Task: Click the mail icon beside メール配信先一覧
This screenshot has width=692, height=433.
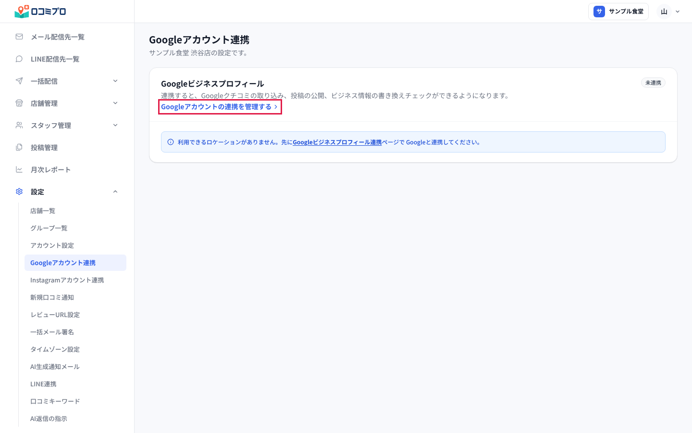Action: click(x=19, y=37)
